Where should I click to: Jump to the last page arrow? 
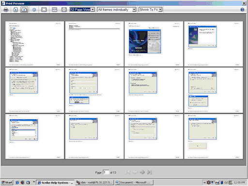click(x=149, y=172)
